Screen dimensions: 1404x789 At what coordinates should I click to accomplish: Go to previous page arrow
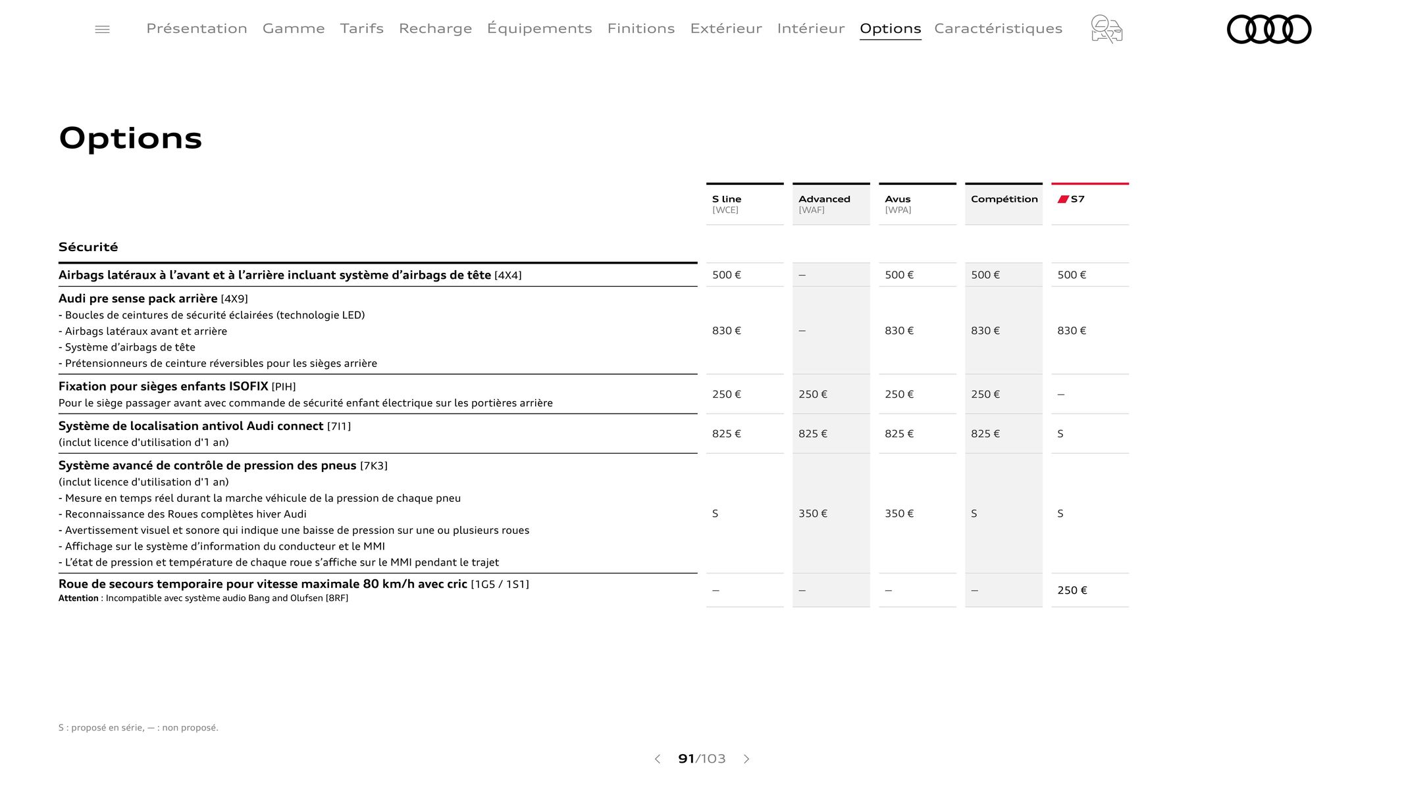coord(657,759)
